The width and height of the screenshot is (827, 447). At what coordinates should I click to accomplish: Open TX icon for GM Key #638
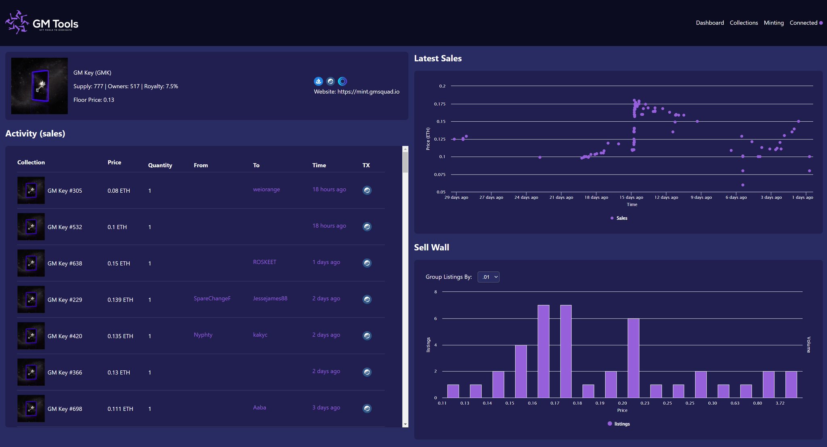(367, 263)
